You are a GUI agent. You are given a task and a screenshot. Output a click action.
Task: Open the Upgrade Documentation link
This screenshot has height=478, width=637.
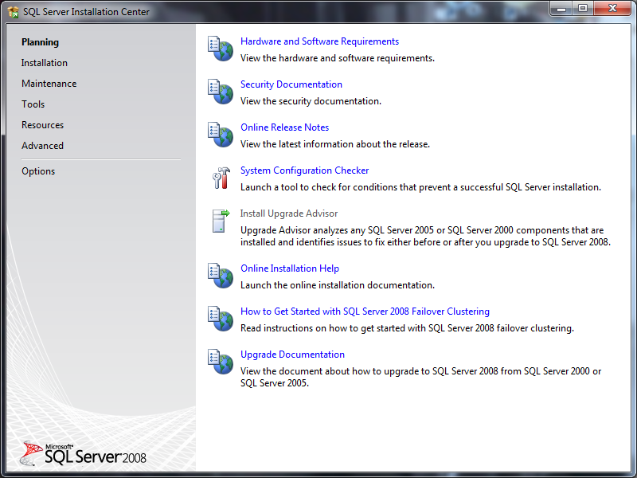(x=292, y=355)
